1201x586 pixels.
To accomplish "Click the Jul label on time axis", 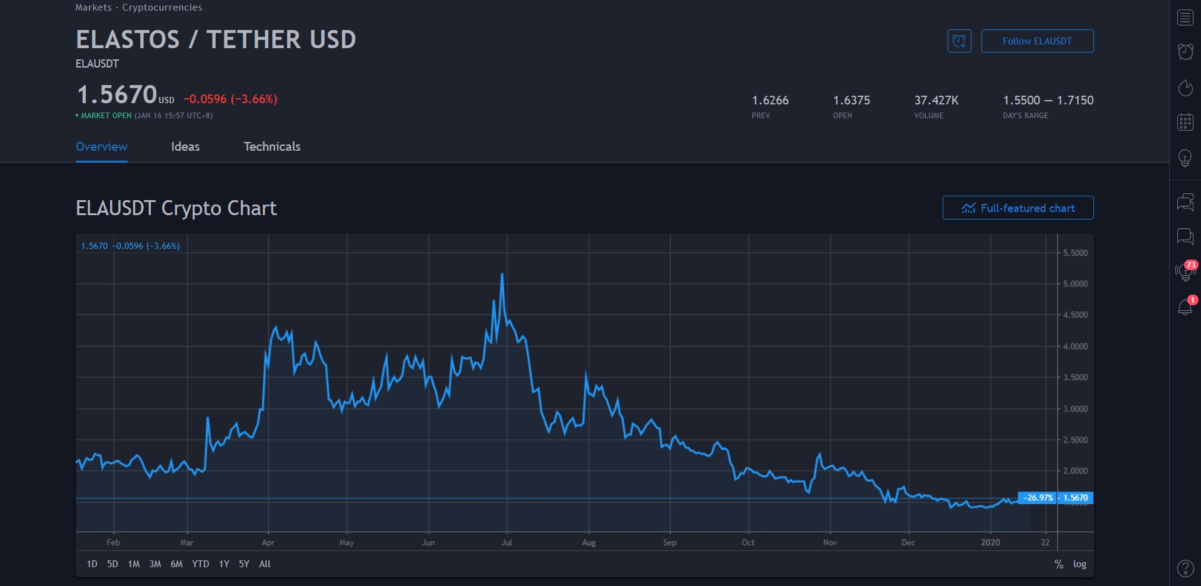I will (x=507, y=542).
